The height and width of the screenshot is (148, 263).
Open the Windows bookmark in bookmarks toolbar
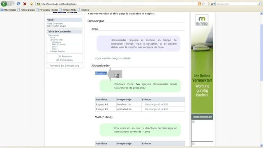83,10
